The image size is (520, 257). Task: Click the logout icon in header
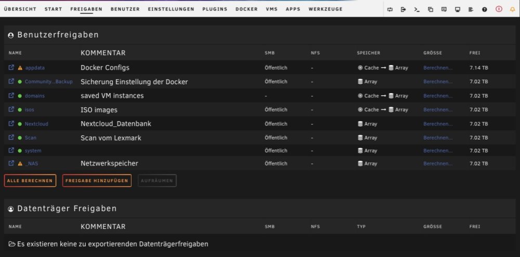[404, 9]
